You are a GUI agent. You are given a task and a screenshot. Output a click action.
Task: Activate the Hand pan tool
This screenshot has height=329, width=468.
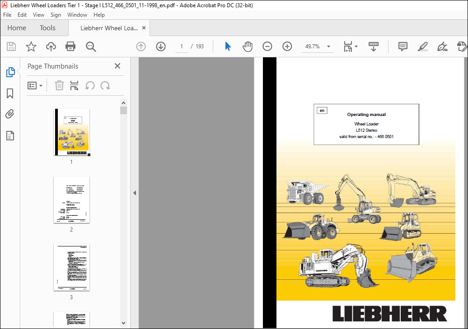click(248, 46)
